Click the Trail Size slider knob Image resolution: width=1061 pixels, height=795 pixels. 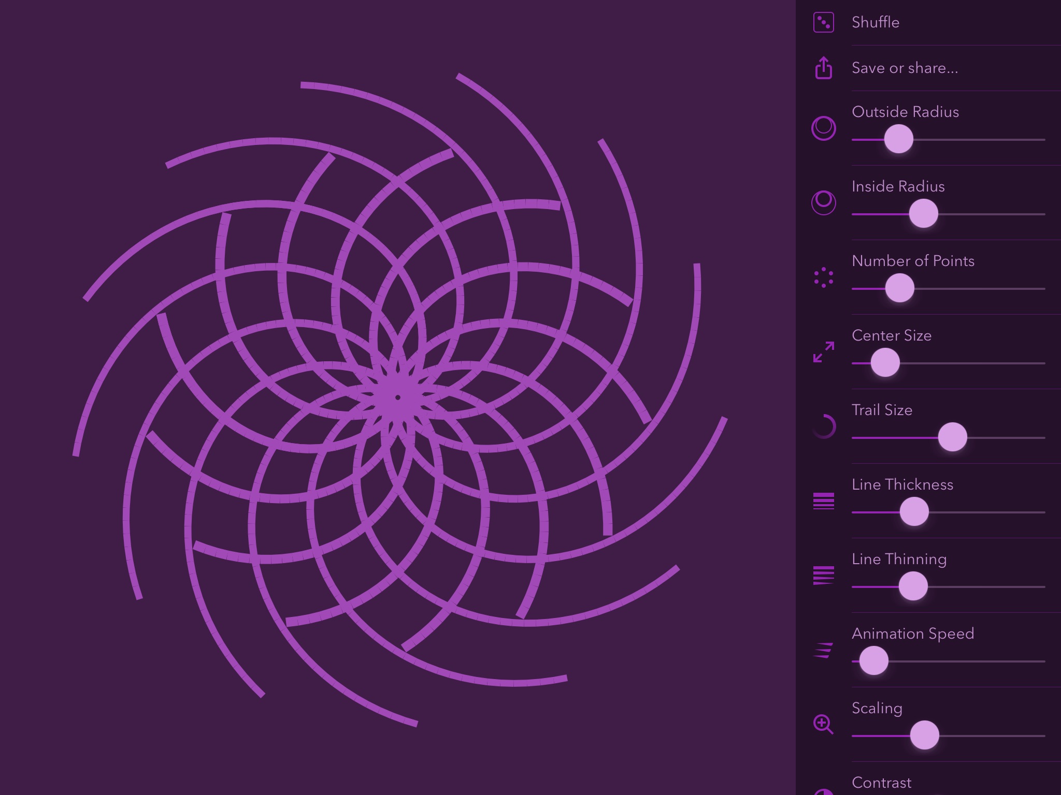coord(952,437)
